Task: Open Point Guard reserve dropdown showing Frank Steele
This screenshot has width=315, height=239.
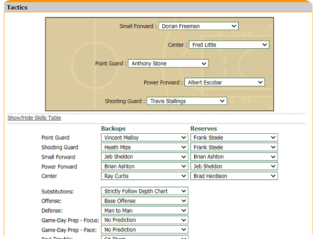Action: click(x=234, y=138)
